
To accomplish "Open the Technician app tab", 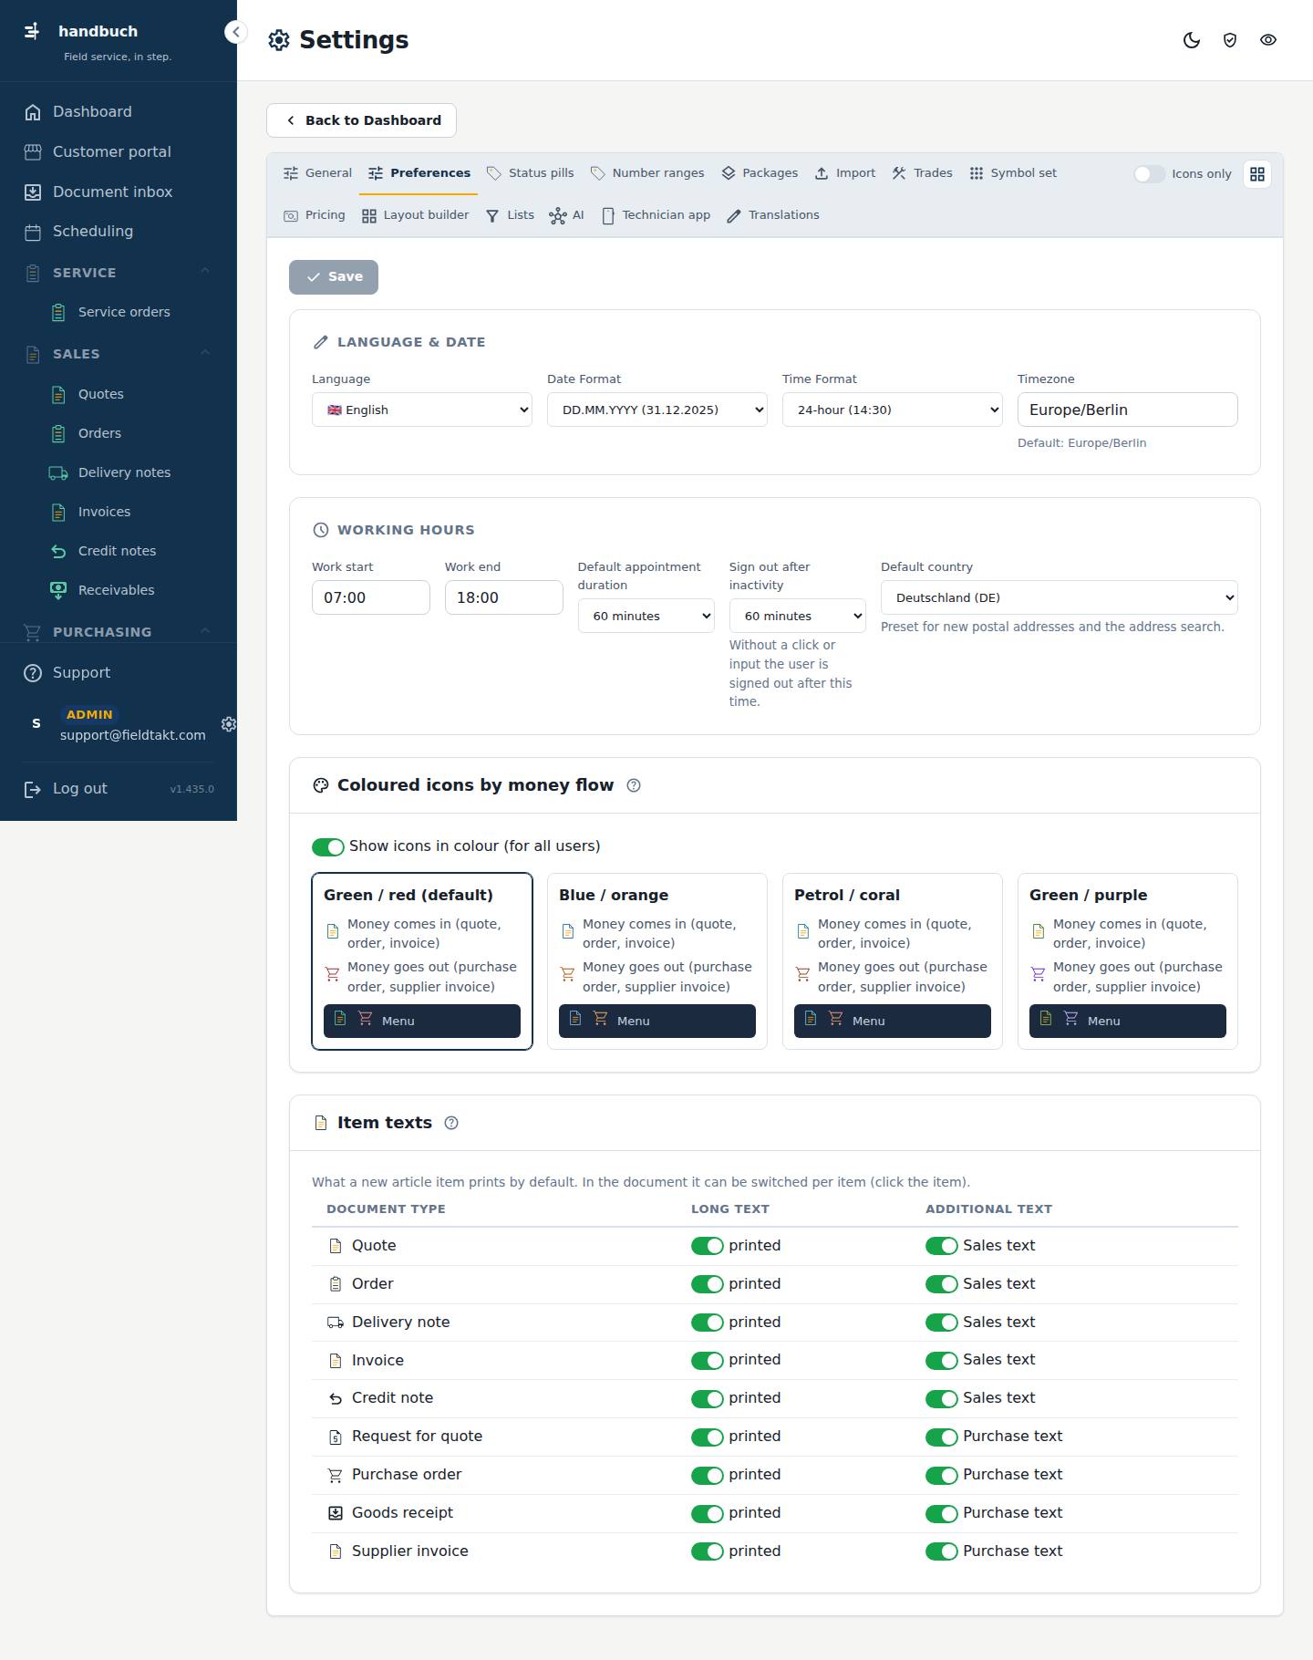I will click(656, 215).
